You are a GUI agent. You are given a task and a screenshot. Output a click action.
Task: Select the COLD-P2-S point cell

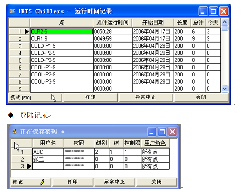(x=62, y=53)
